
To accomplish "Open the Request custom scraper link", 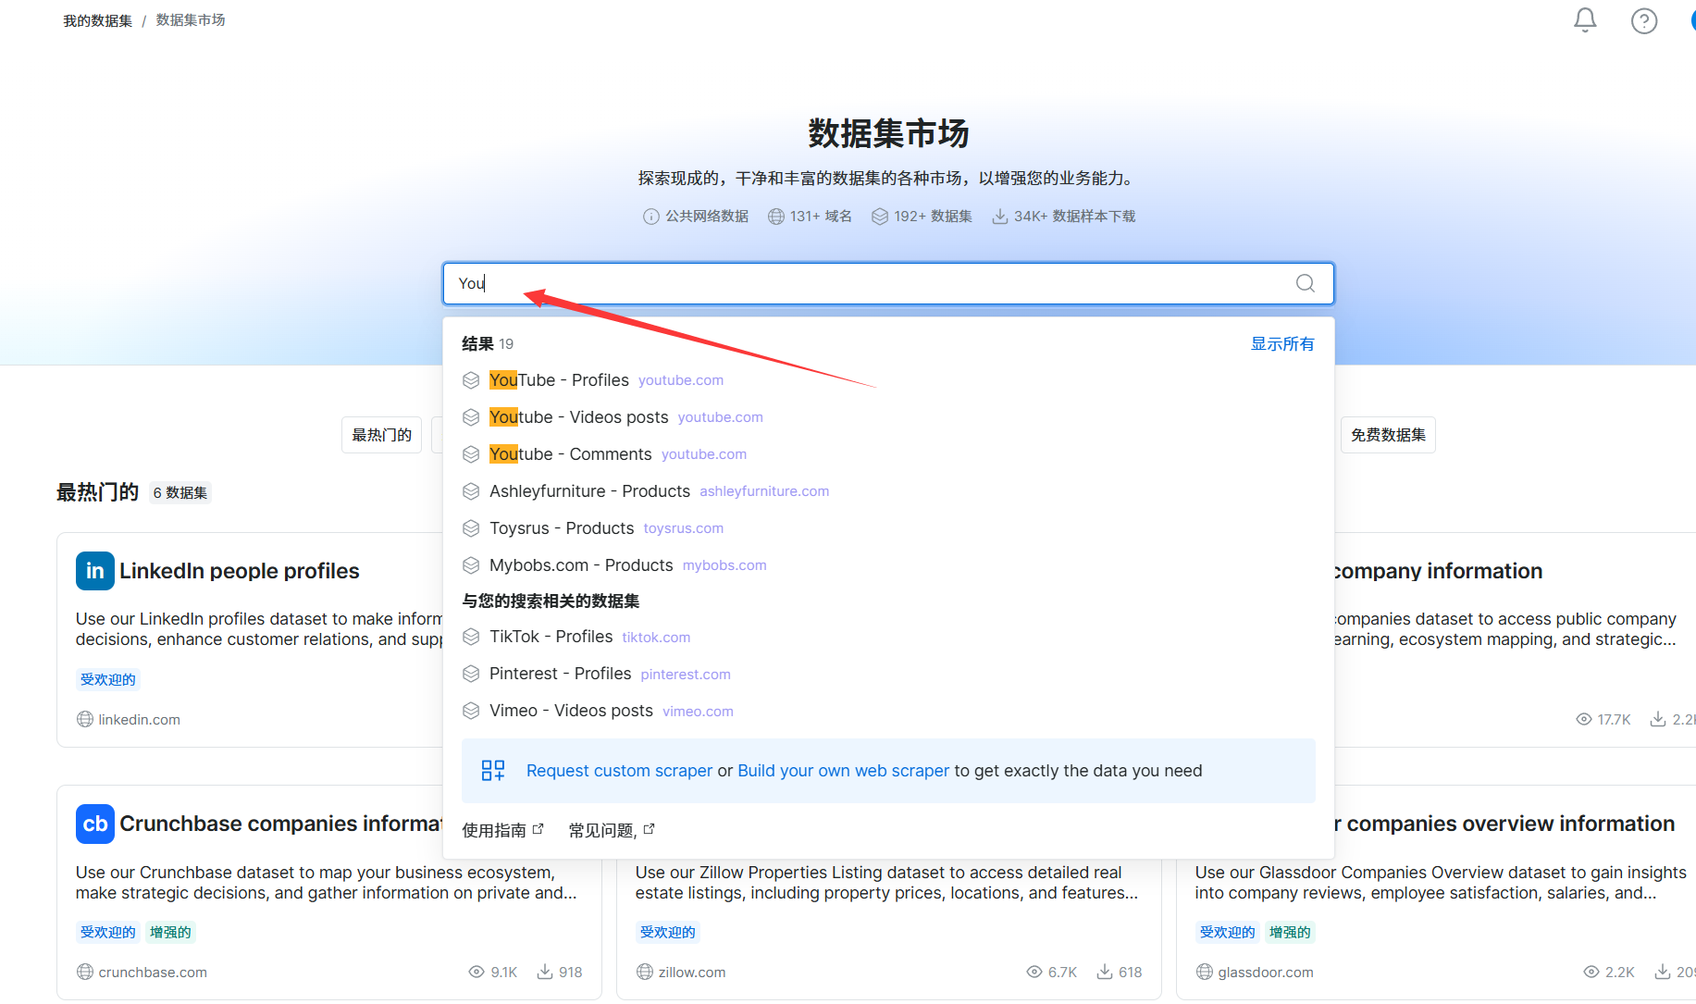I will tap(619, 771).
